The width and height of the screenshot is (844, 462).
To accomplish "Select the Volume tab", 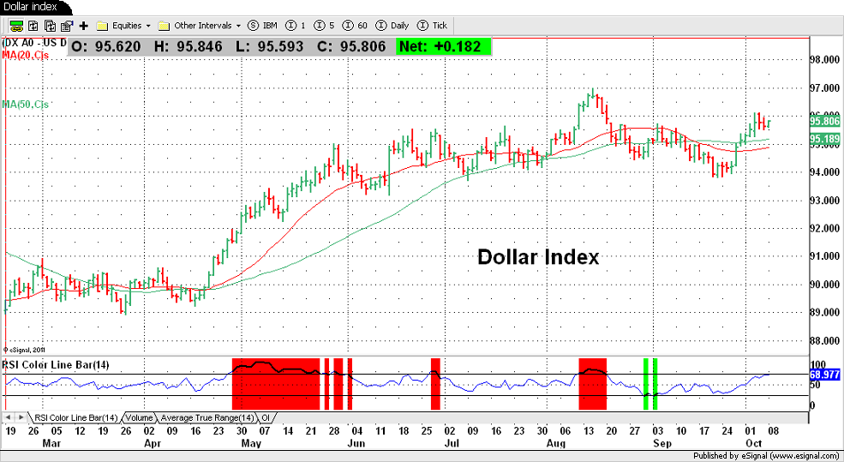I will [x=139, y=417].
